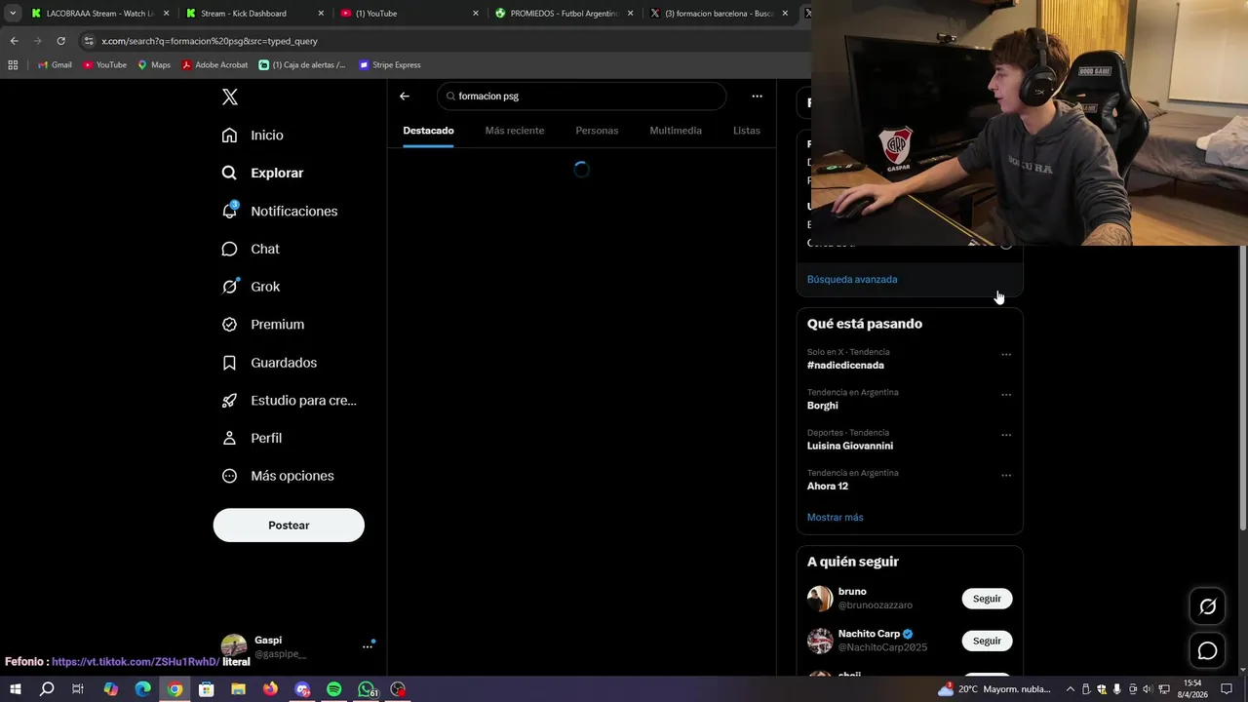Click the Postear button
This screenshot has width=1248, height=702.
tap(289, 526)
